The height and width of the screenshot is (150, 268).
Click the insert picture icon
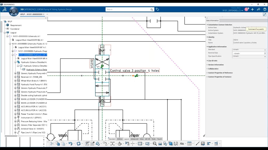coord(203,144)
